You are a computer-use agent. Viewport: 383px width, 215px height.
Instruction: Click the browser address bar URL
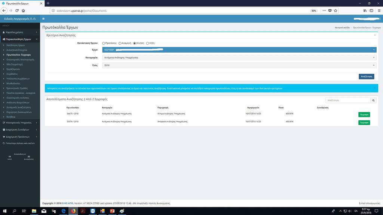tap(81, 11)
